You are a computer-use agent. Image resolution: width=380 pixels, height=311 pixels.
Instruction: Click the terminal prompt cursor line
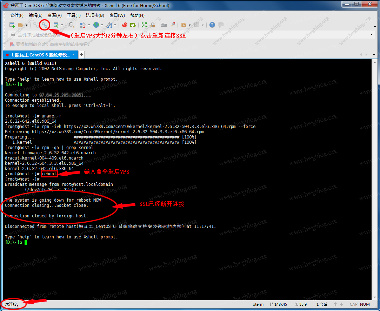coord(16,242)
